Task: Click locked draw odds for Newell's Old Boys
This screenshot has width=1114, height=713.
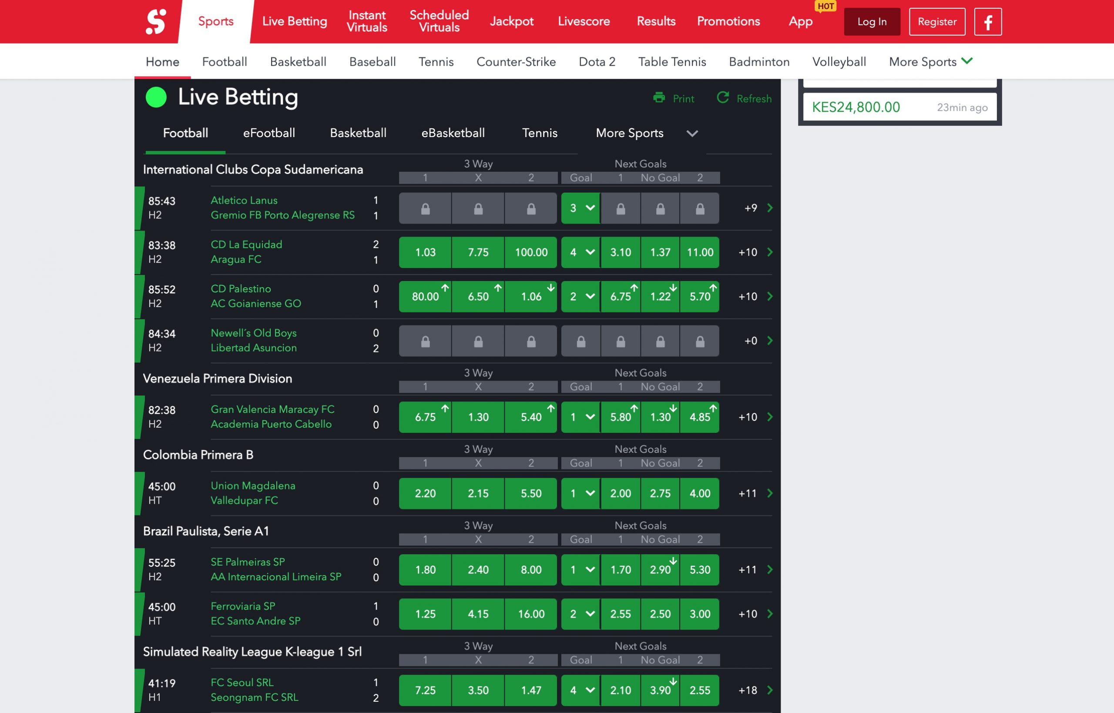Action: 478,341
